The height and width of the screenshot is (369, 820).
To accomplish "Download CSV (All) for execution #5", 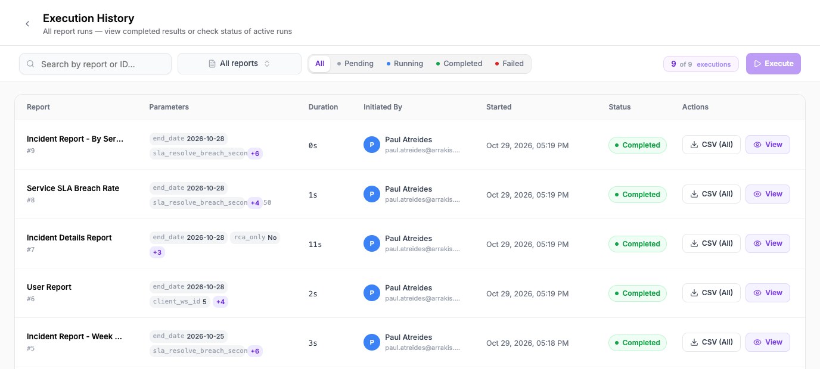I will [712, 342].
